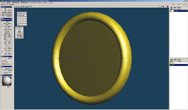Click blue Z under the move handle column
The height and width of the screenshot is (110, 188).
[19, 23]
